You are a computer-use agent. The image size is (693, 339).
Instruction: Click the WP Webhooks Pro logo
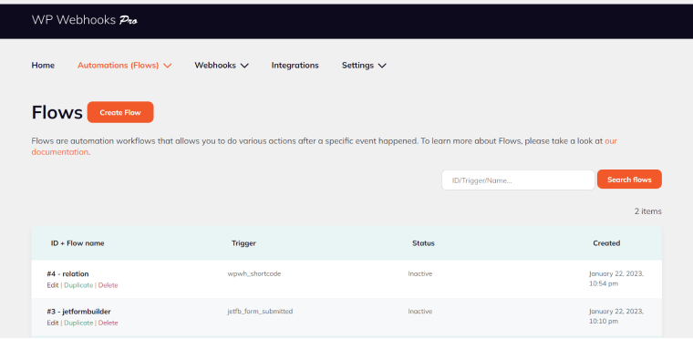85,20
